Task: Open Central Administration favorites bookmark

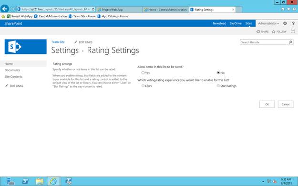Action: [x=51, y=16]
